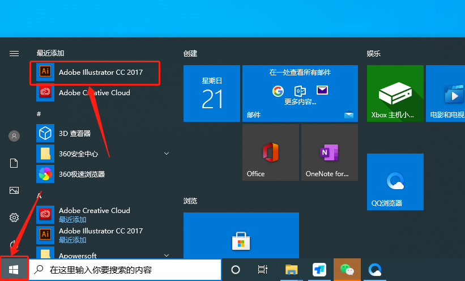
Task: Open Adobe Illustrator CC 2017 in A section
Action: point(104,235)
